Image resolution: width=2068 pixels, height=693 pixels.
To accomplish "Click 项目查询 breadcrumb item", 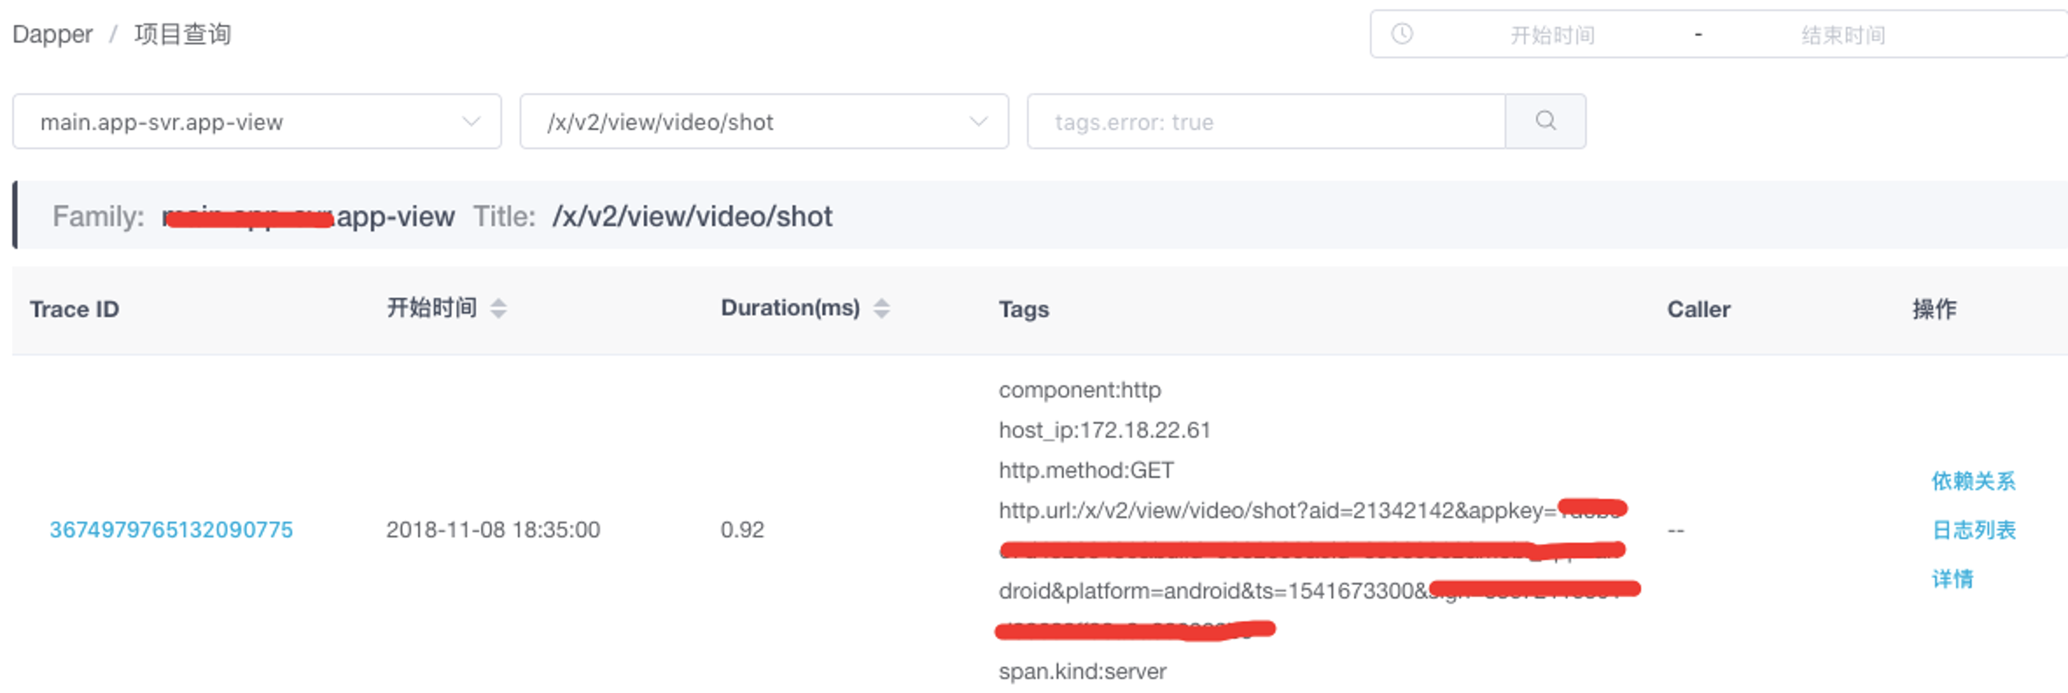I will [x=182, y=34].
